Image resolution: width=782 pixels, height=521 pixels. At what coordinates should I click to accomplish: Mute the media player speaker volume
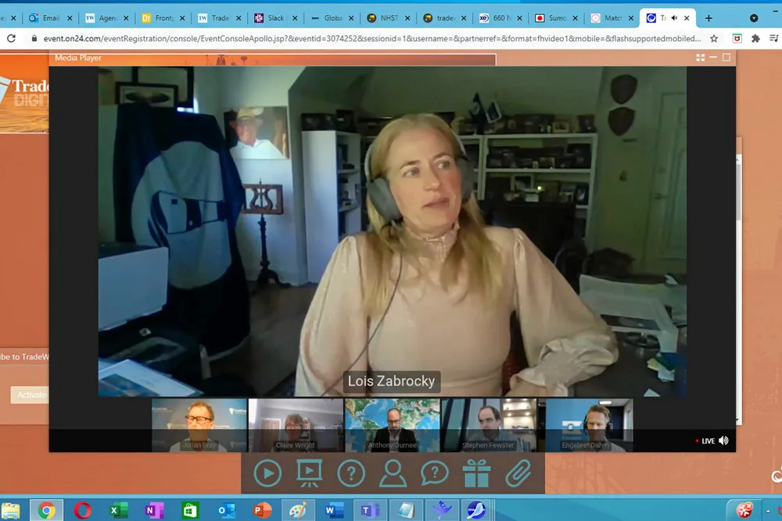723,441
